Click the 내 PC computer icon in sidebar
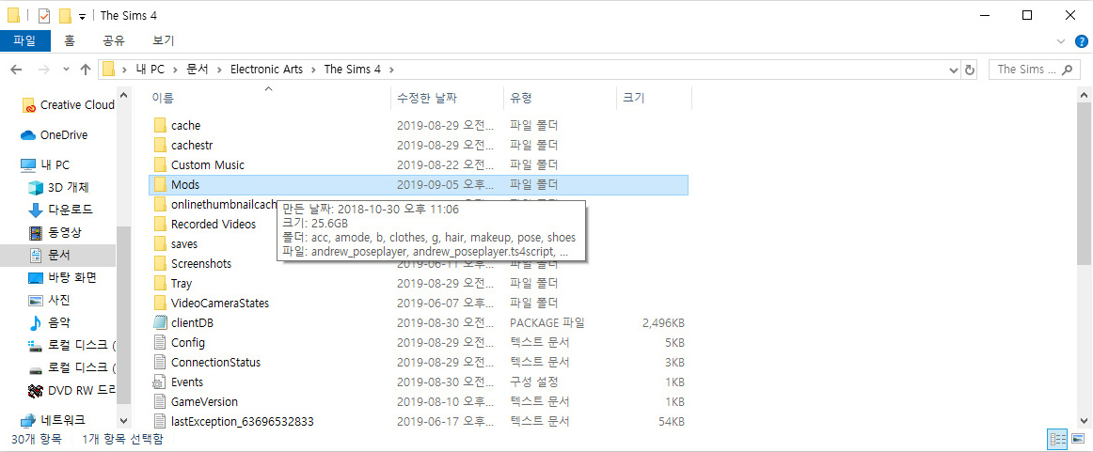The image size is (1093, 452). tap(28, 165)
